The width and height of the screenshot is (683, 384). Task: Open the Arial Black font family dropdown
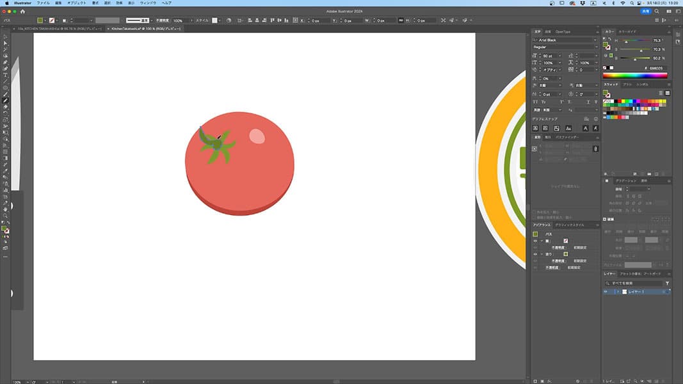[x=595, y=40]
